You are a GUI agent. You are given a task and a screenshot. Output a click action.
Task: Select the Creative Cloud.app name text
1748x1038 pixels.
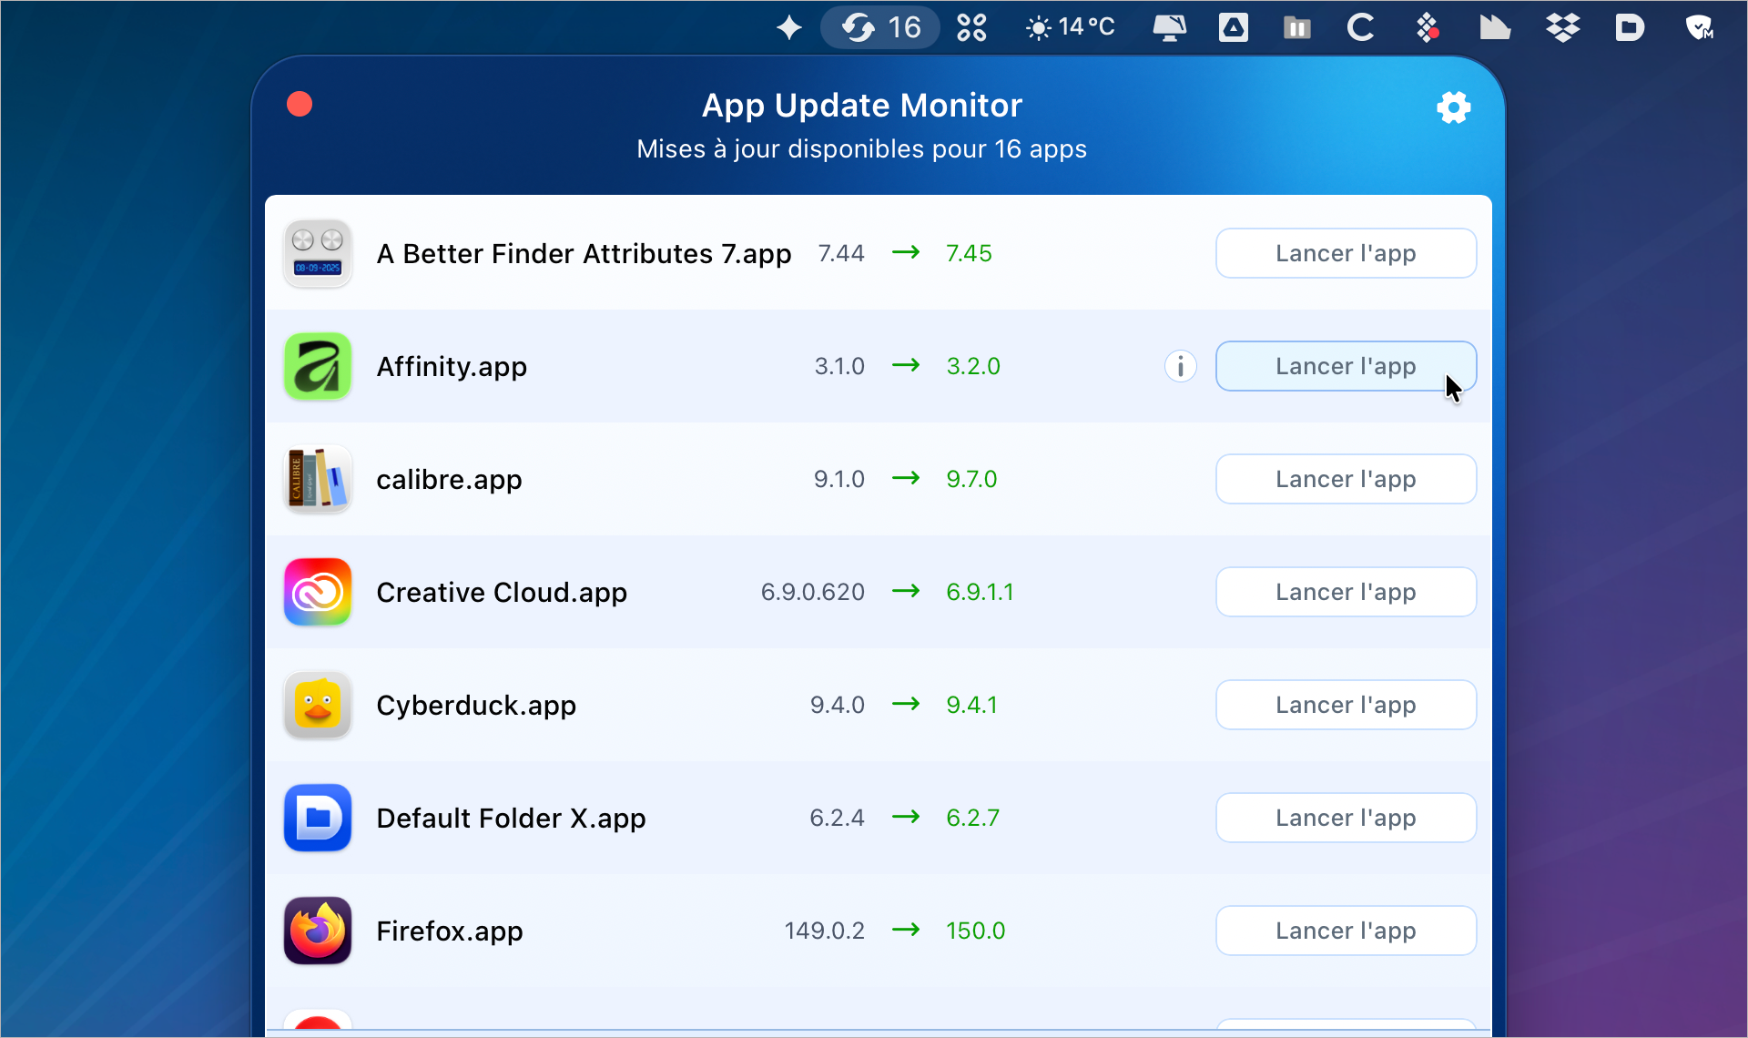point(502,593)
